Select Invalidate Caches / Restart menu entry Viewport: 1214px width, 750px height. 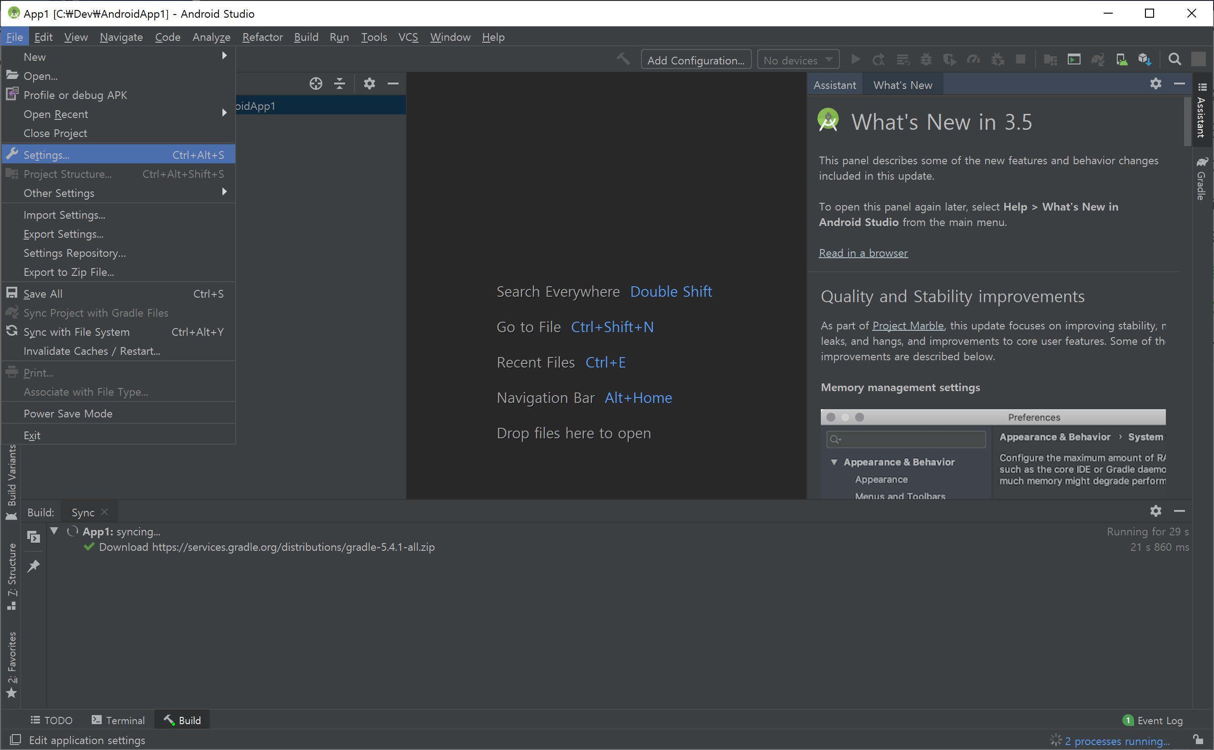click(x=92, y=351)
